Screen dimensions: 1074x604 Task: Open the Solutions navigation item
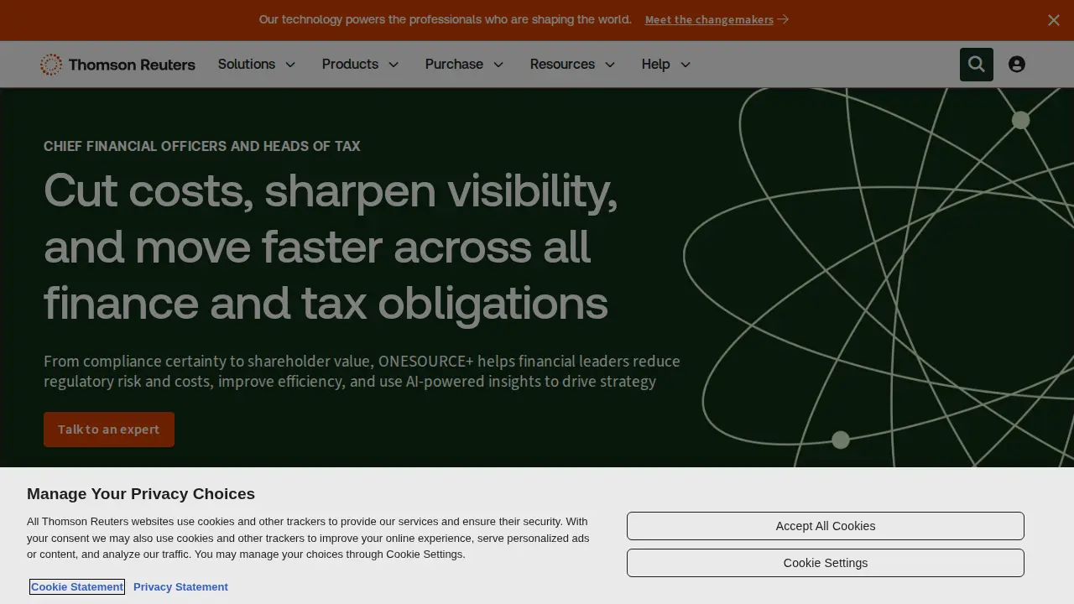click(x=247, y=65)
